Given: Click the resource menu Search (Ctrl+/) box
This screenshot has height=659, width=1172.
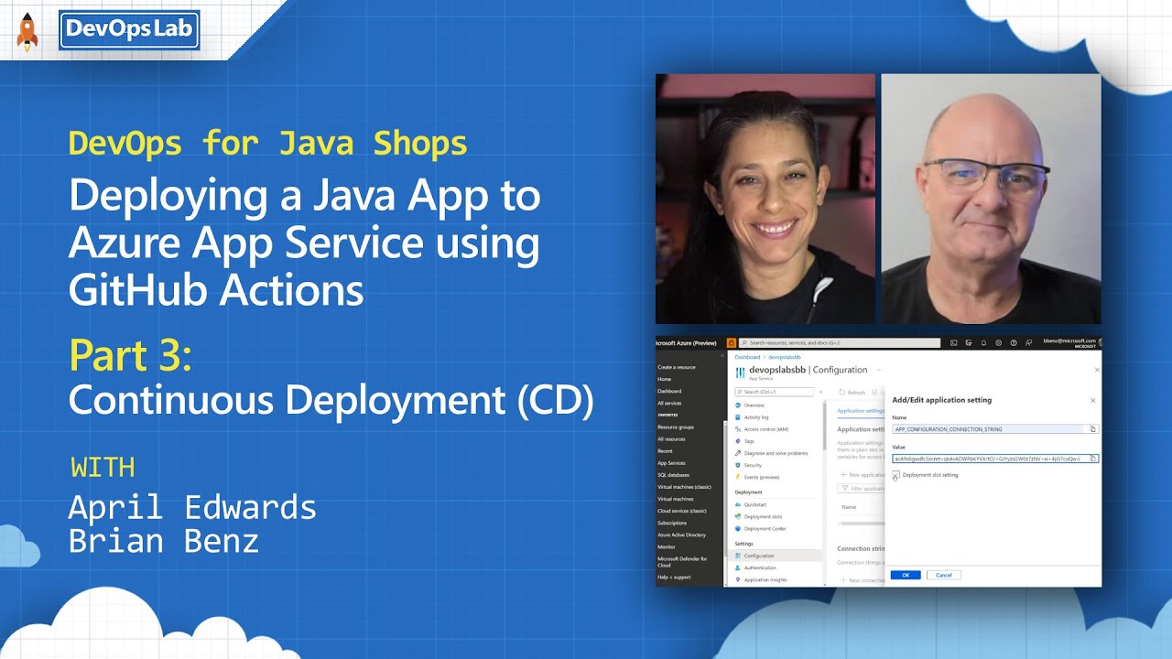Looking at the screenshot, I should point(775,392).
